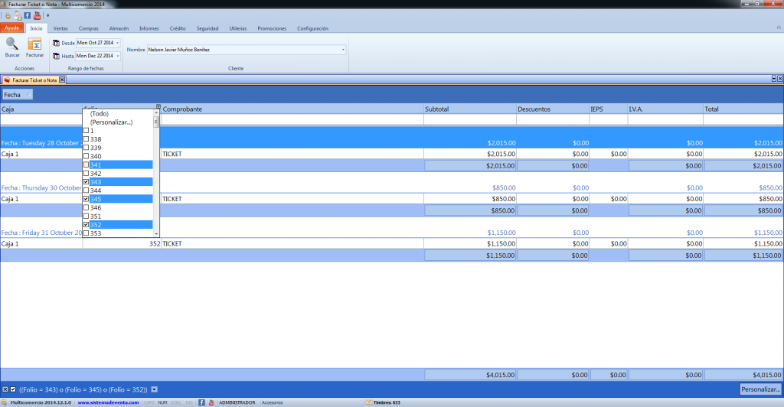Open www.sistemadeventa.com link
The height and width of the screenshot is (407, 784).
[x=108, y=402]
